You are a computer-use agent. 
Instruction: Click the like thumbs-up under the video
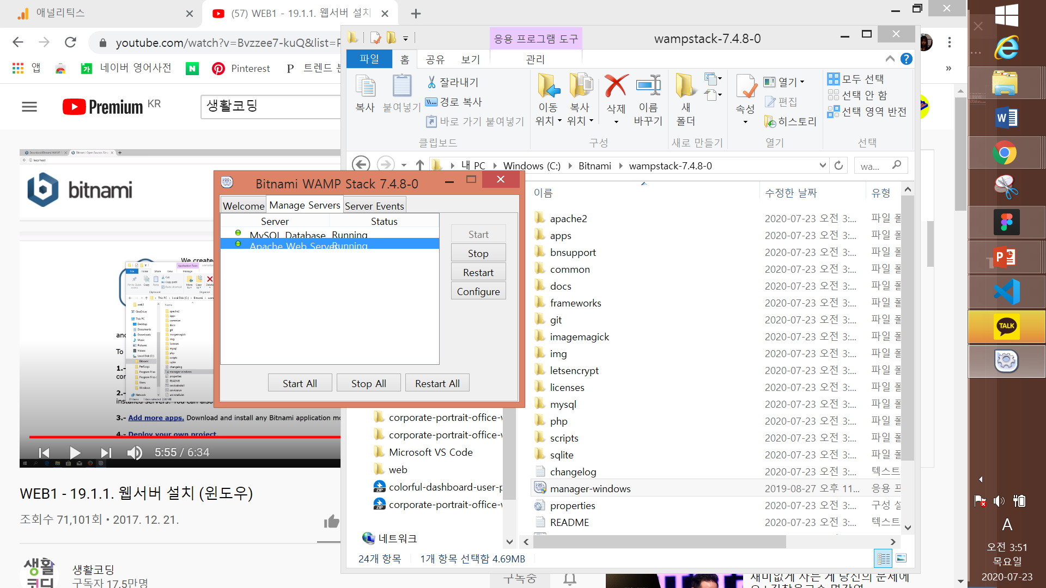(x=331, y=521)
